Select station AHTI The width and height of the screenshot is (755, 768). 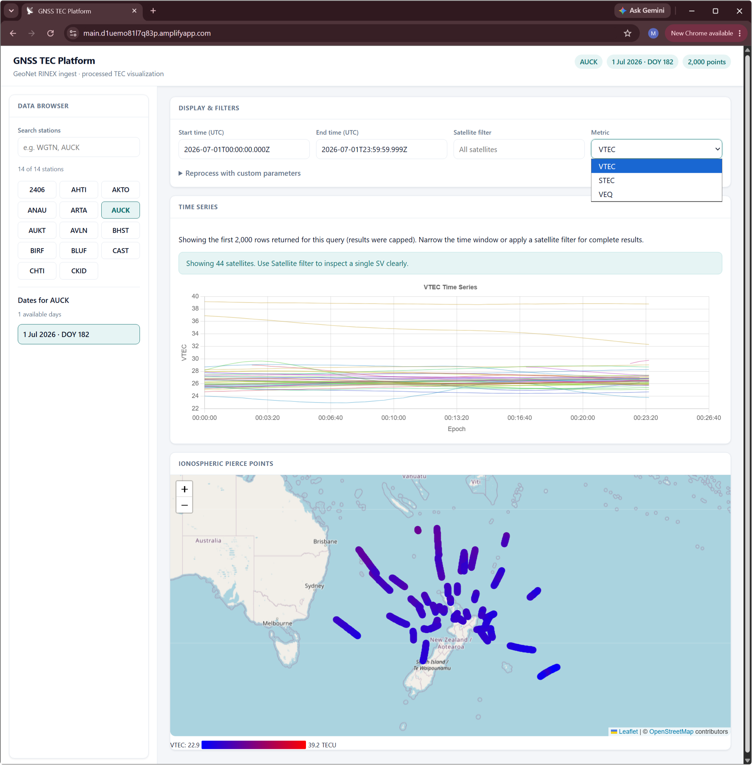[x=79, y=190]
